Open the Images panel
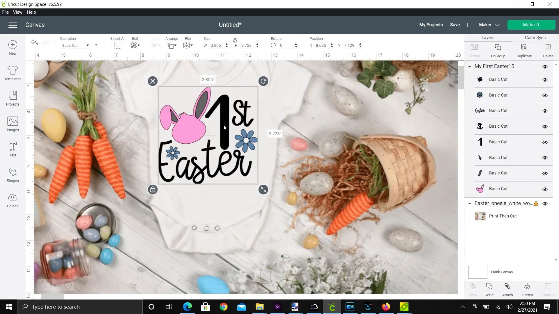This screenshot has width=559, height=314. click(x=13, y=124)
